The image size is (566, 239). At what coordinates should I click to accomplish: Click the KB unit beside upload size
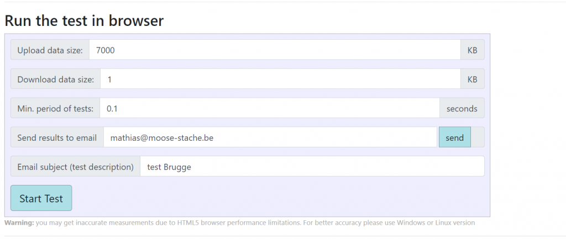point(473,50)
